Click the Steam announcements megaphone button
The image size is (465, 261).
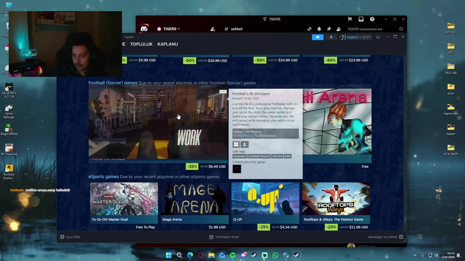coord(318,37)
